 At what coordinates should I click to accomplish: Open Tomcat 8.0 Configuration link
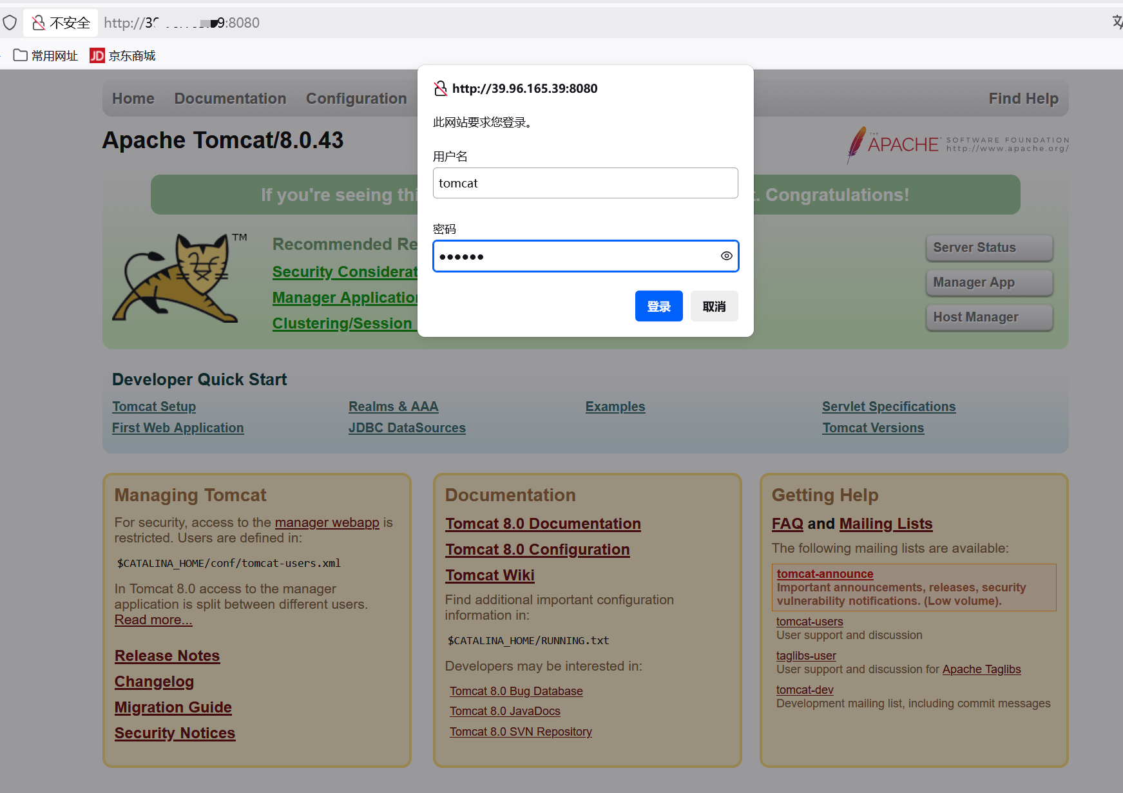(537, 549)
